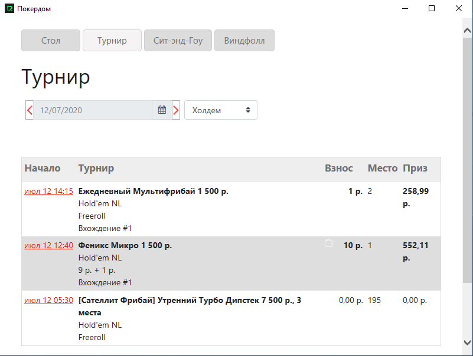Open the calendar date picker icon
This screenshot has width=473, height=356.
click(x=162, y=110)
